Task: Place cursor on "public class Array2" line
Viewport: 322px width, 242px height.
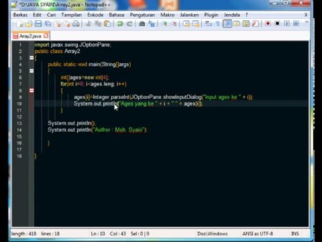Action: [x=57, y=51]
